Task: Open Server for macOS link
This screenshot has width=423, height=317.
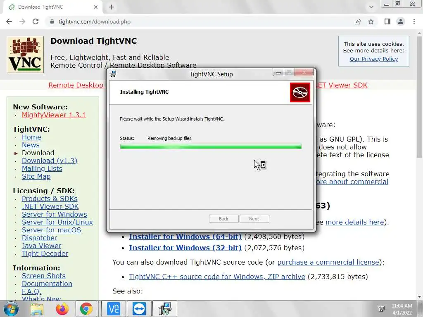Action: pyautogui.click(x=52, y=230)
